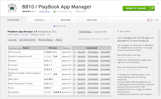Click the ? button for Modern Combat 2
This screenshot has width=161, height=99.
[x=74, y=74]
